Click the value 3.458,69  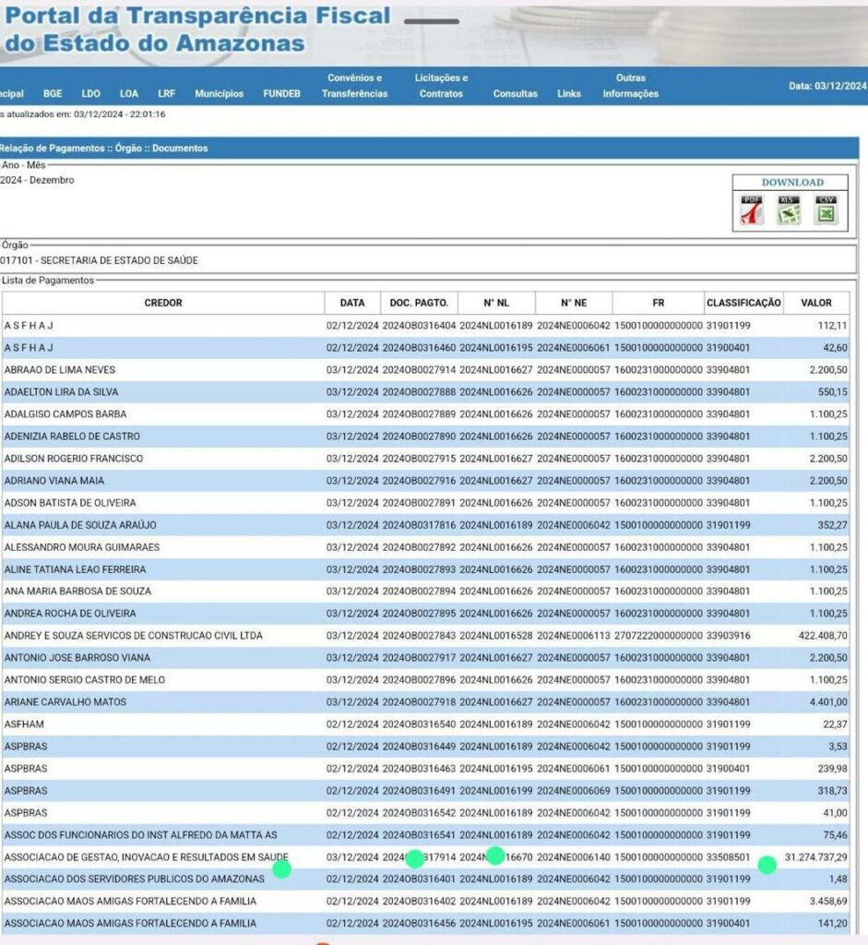(x=828, y=901)
